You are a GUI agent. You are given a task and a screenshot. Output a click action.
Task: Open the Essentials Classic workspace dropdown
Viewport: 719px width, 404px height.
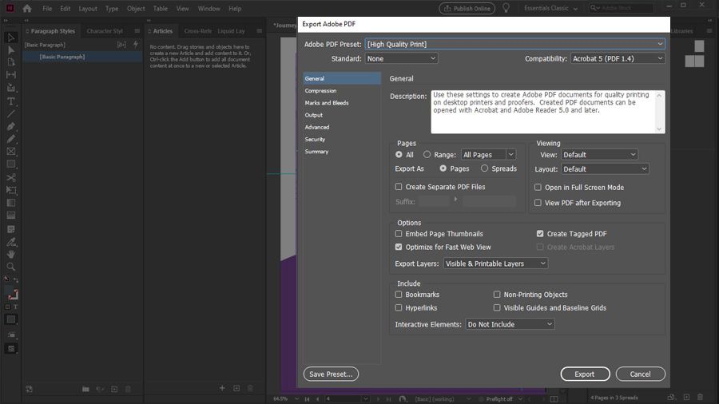550,8
